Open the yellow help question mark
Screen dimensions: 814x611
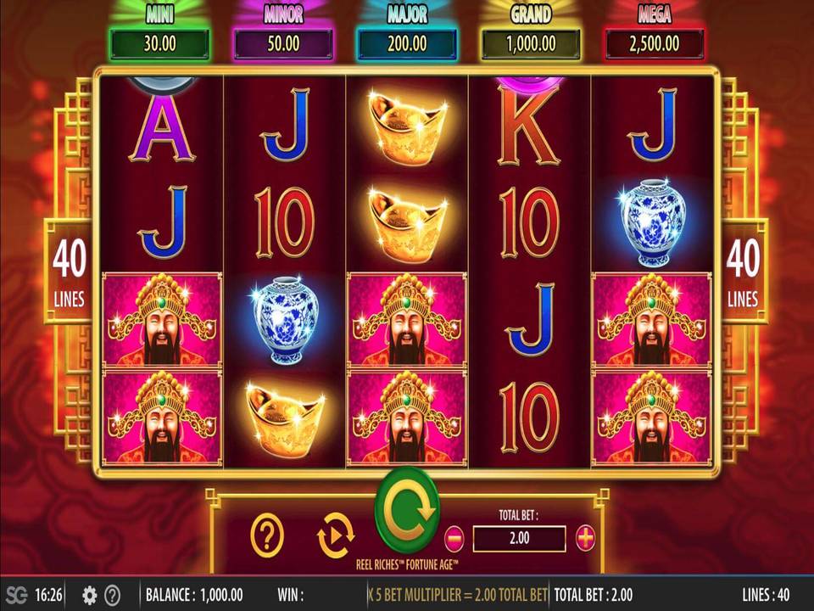pyautogui.click(x=267, y=535)
